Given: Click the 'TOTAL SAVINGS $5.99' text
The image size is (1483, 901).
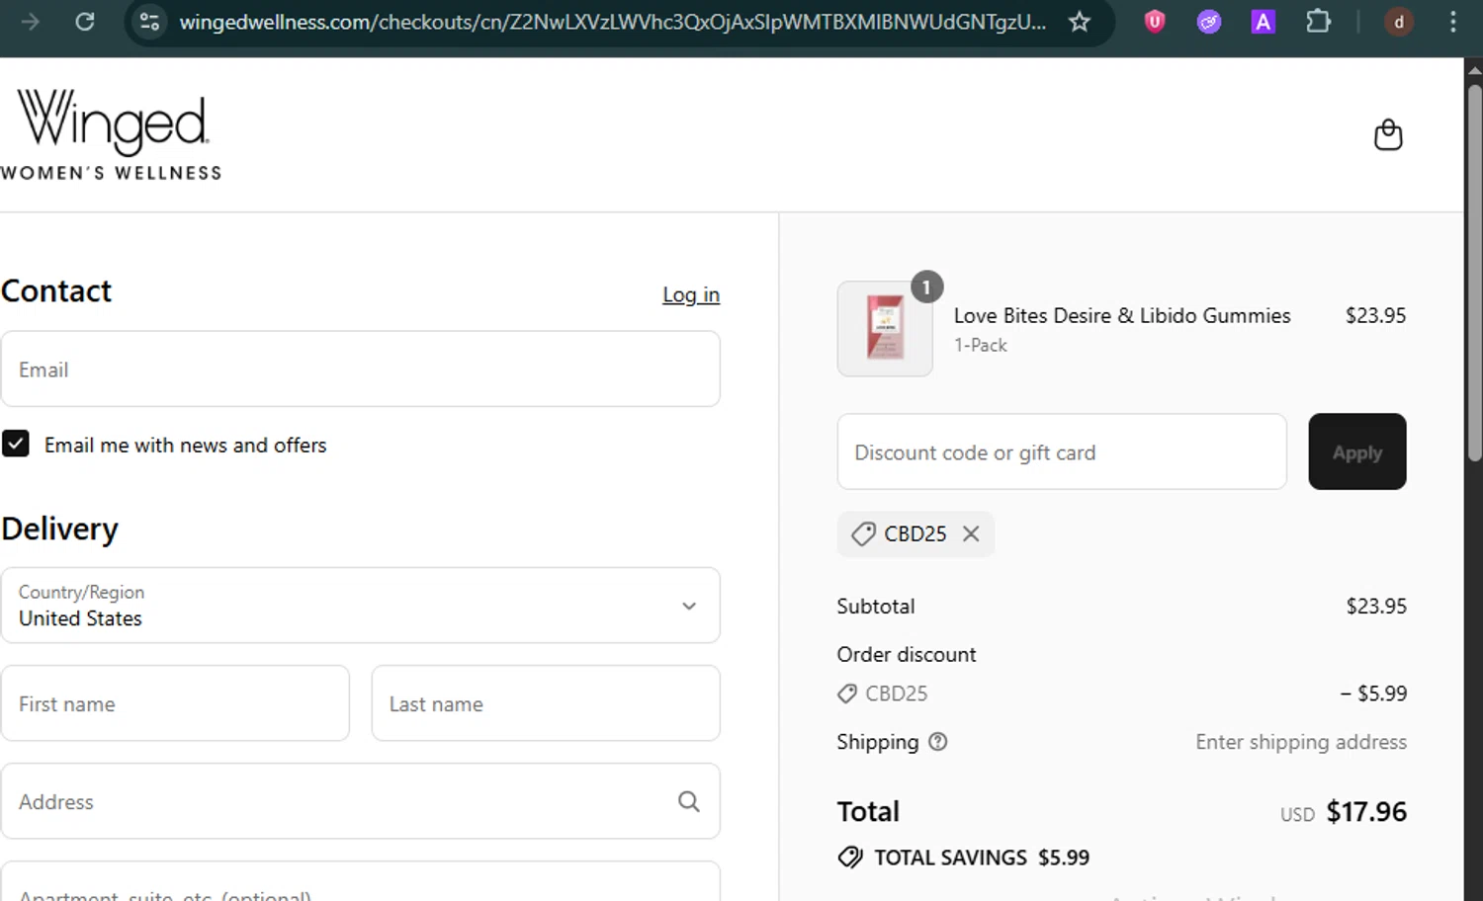Looking at the screenshot, I should click(x=982, y=857).
